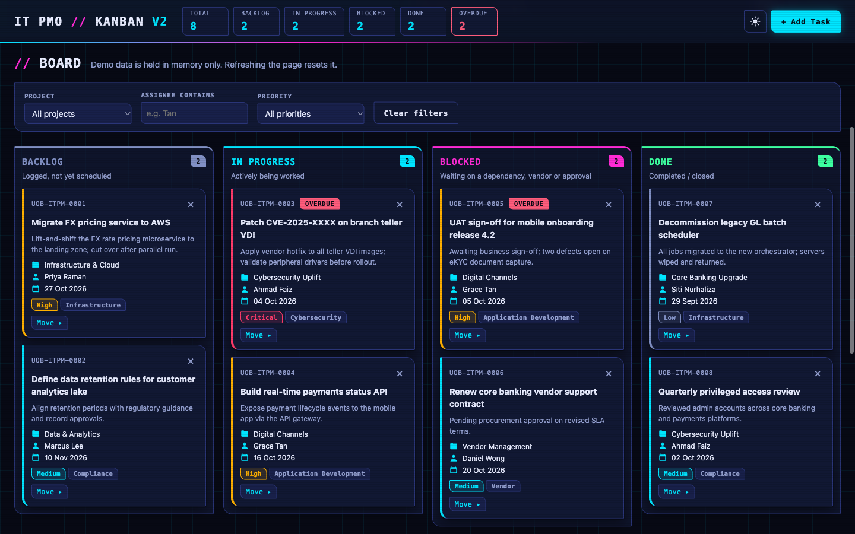Viewport: 855px width, 534px height.
Task: Click the Overdue counter tile in header
Action: [474, 21]
